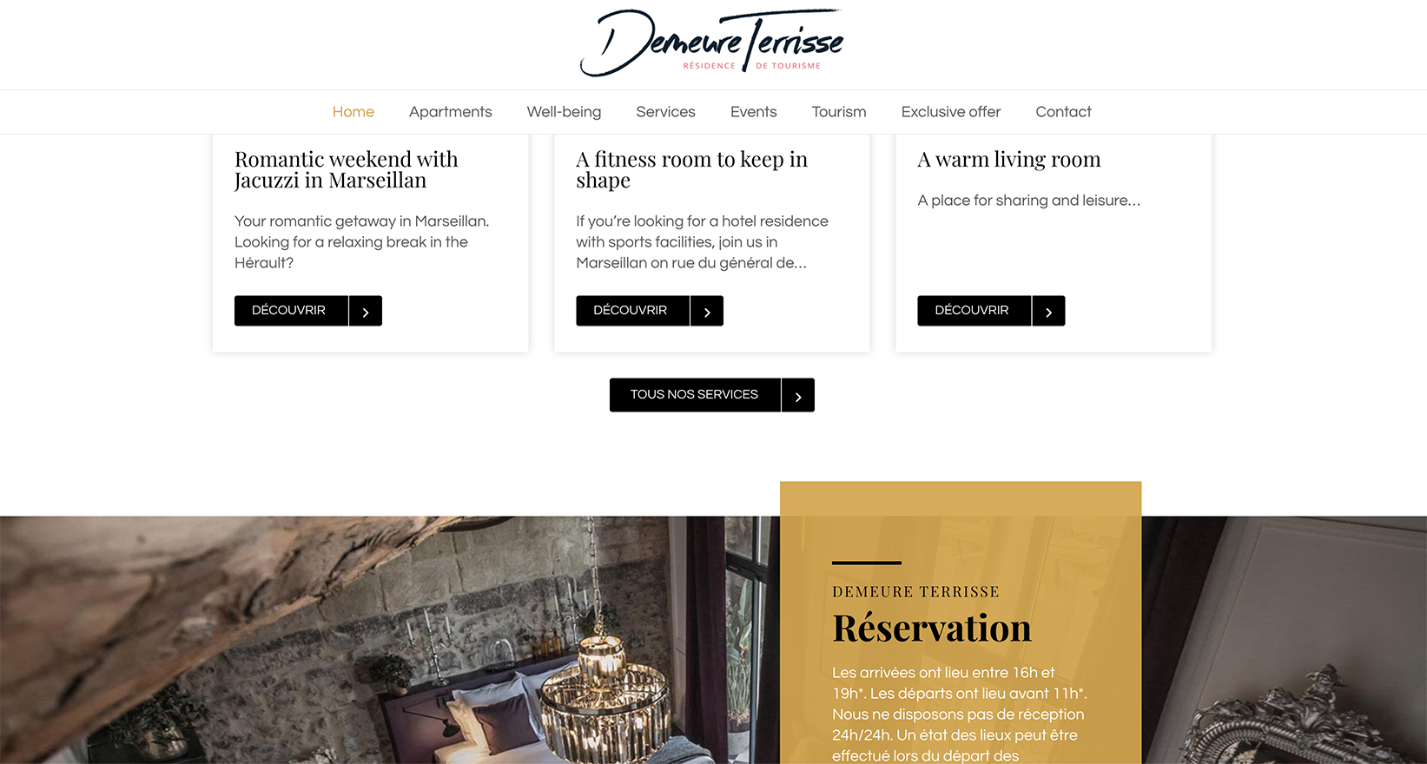Click the Tous Nos Services button
The image size is (1427, 764).
tap(695, 395)
